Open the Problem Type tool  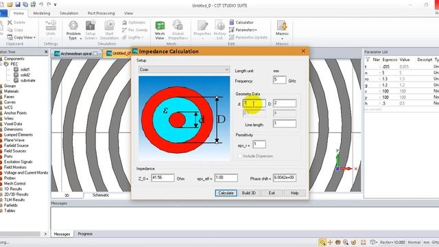[x=73, y=30]
